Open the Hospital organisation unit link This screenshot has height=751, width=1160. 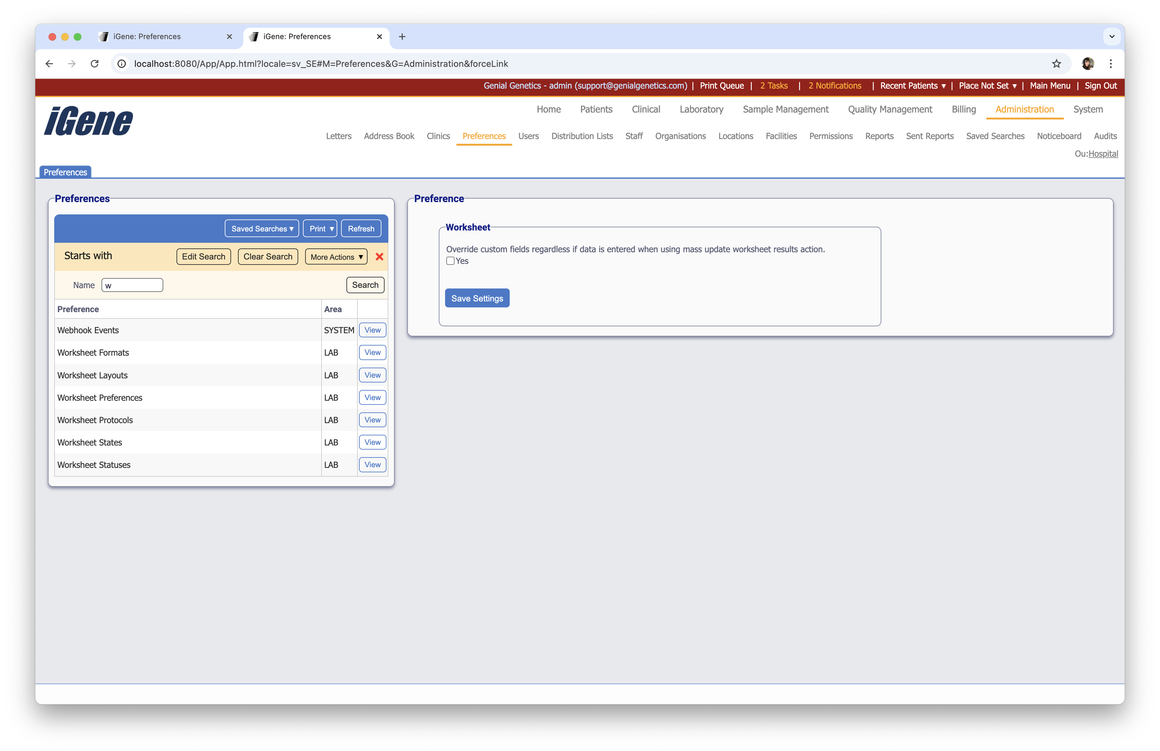[1104, 154]
